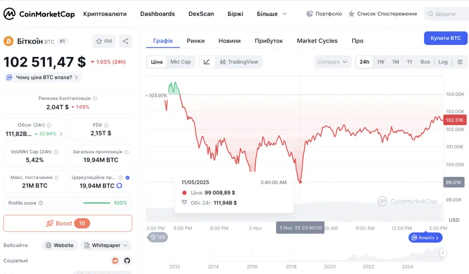The image size is (469, 274).
Task: Expand the Більше navigation menu
Action: (x=271, y=14)
